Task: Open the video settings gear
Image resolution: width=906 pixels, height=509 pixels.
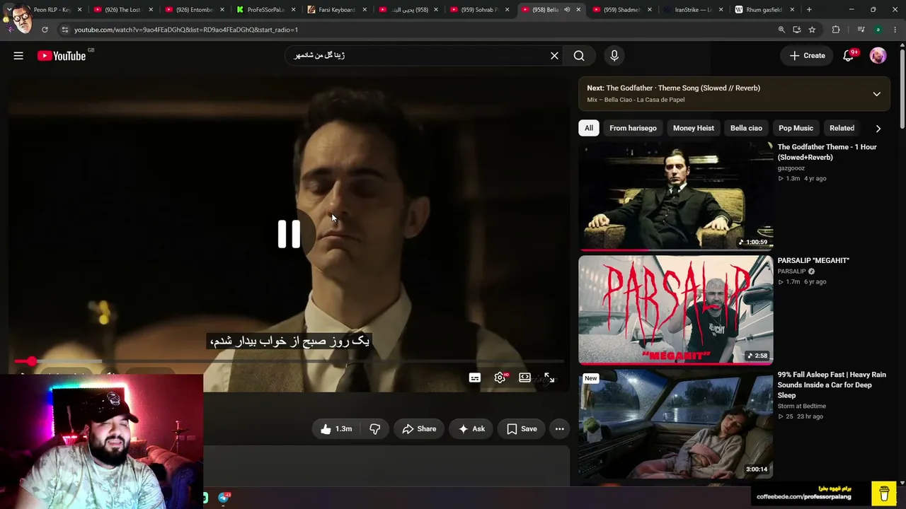Action: (500, 378)
